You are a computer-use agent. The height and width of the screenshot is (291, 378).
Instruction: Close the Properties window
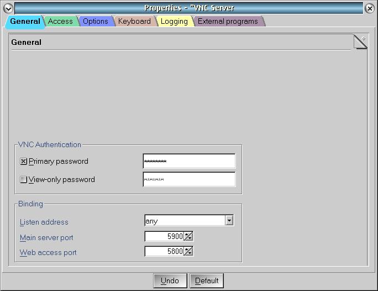point(370,8)
